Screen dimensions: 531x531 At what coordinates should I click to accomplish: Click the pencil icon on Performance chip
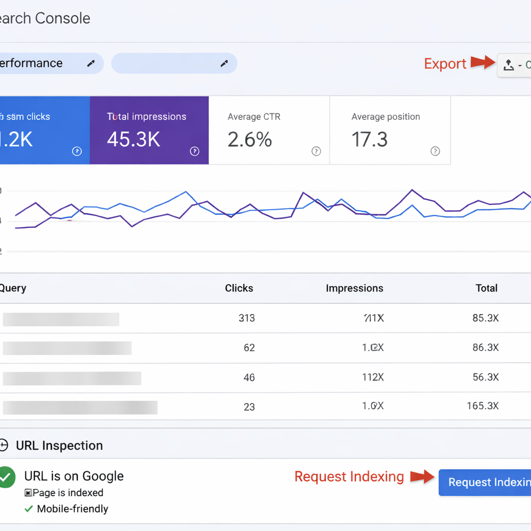[x=91, y=63]
